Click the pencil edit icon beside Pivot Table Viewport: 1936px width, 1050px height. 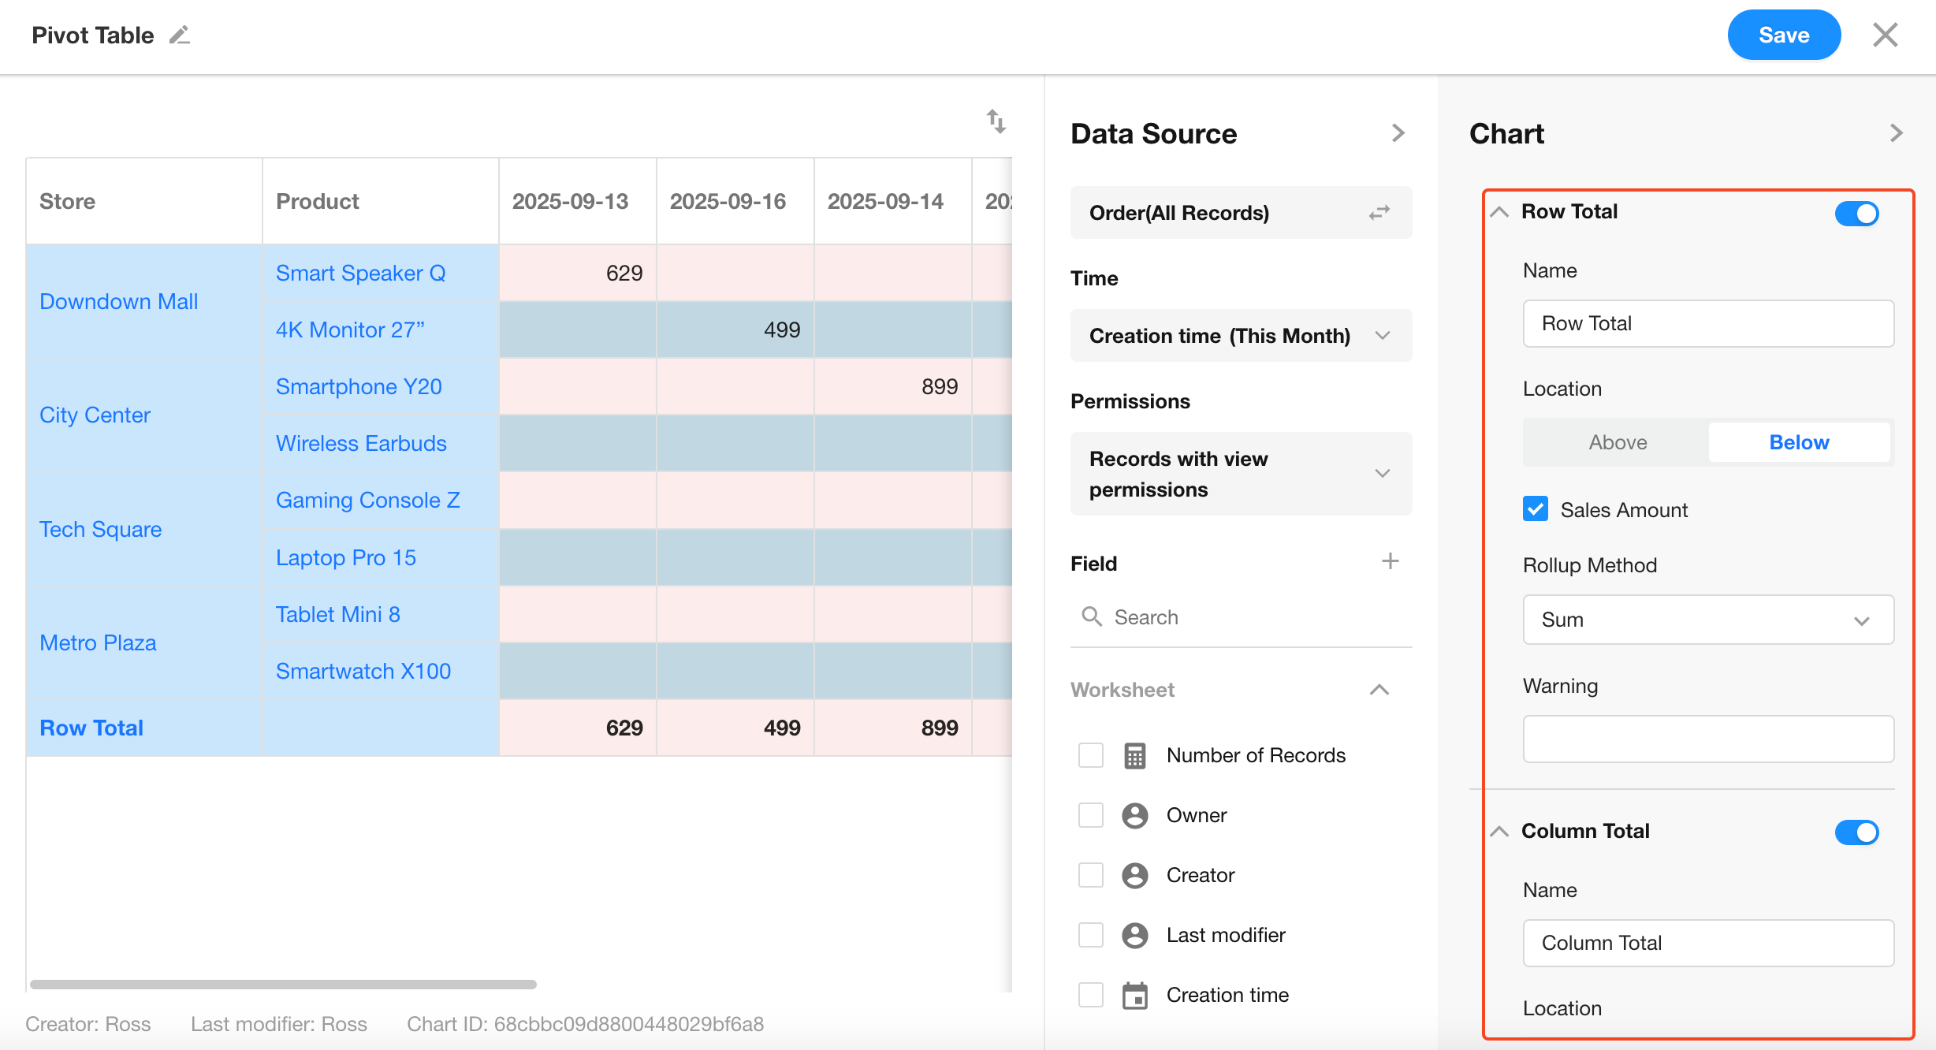(x=180, y=35)
